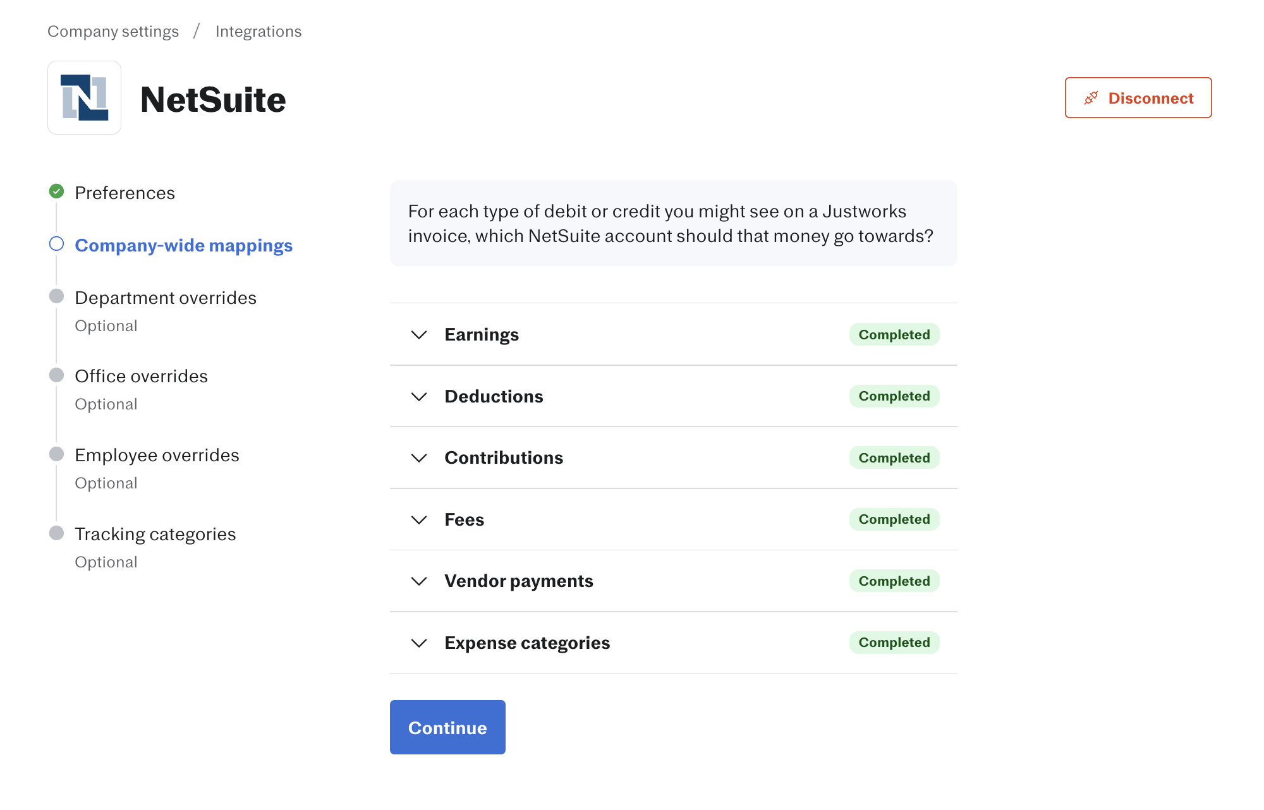Expand the Earnings section chevron
The width and height of the screenshot is (1264, 810).
click(419, 335)
